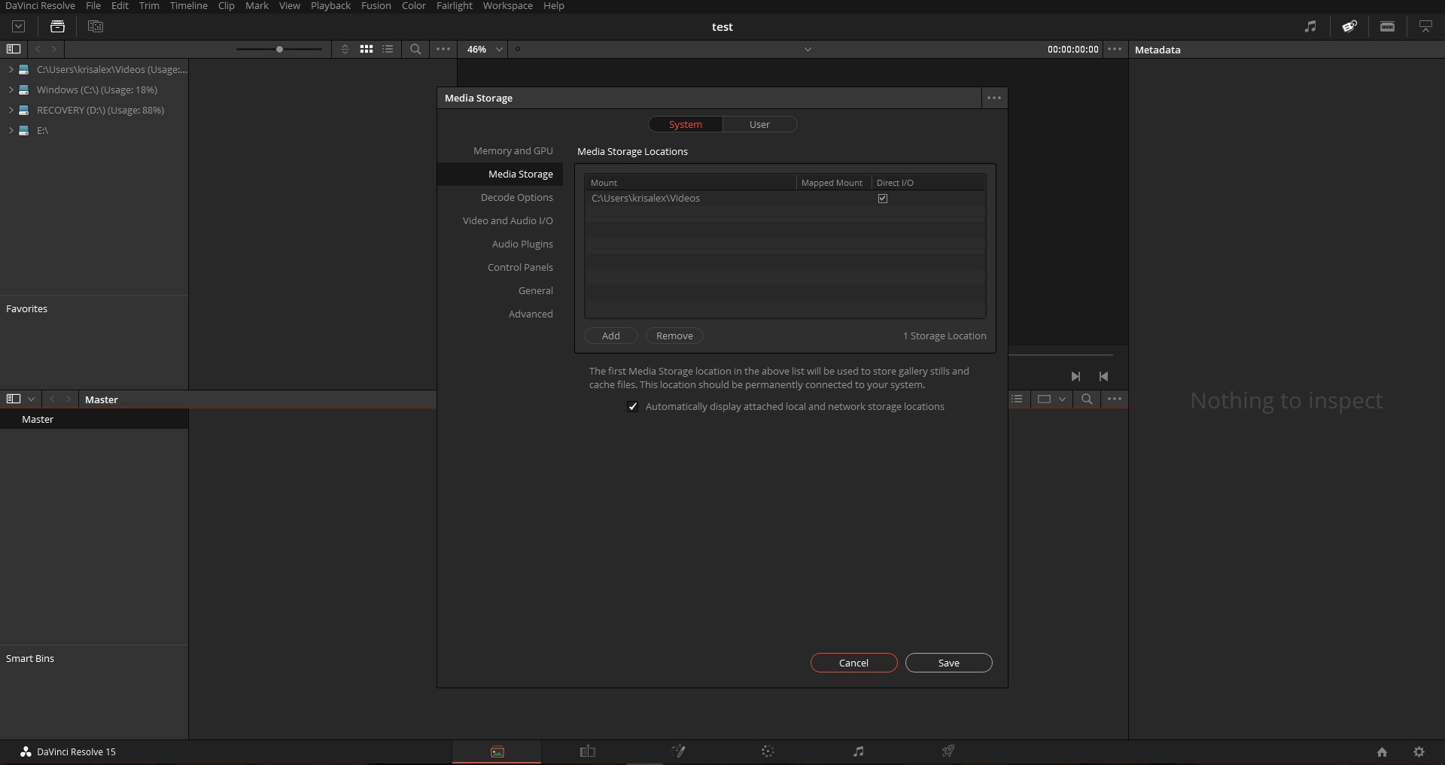The width and height of the screenshot is (1445, 765).
Task: Select the System preferences tab
Action: click(x=686, y=124)
